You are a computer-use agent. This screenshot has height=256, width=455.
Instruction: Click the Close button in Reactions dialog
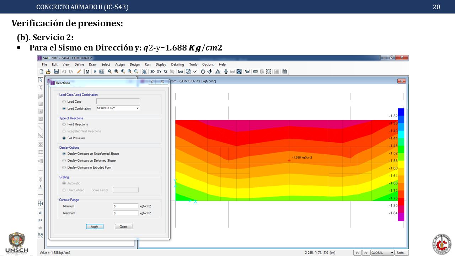(x=123, y=226)
